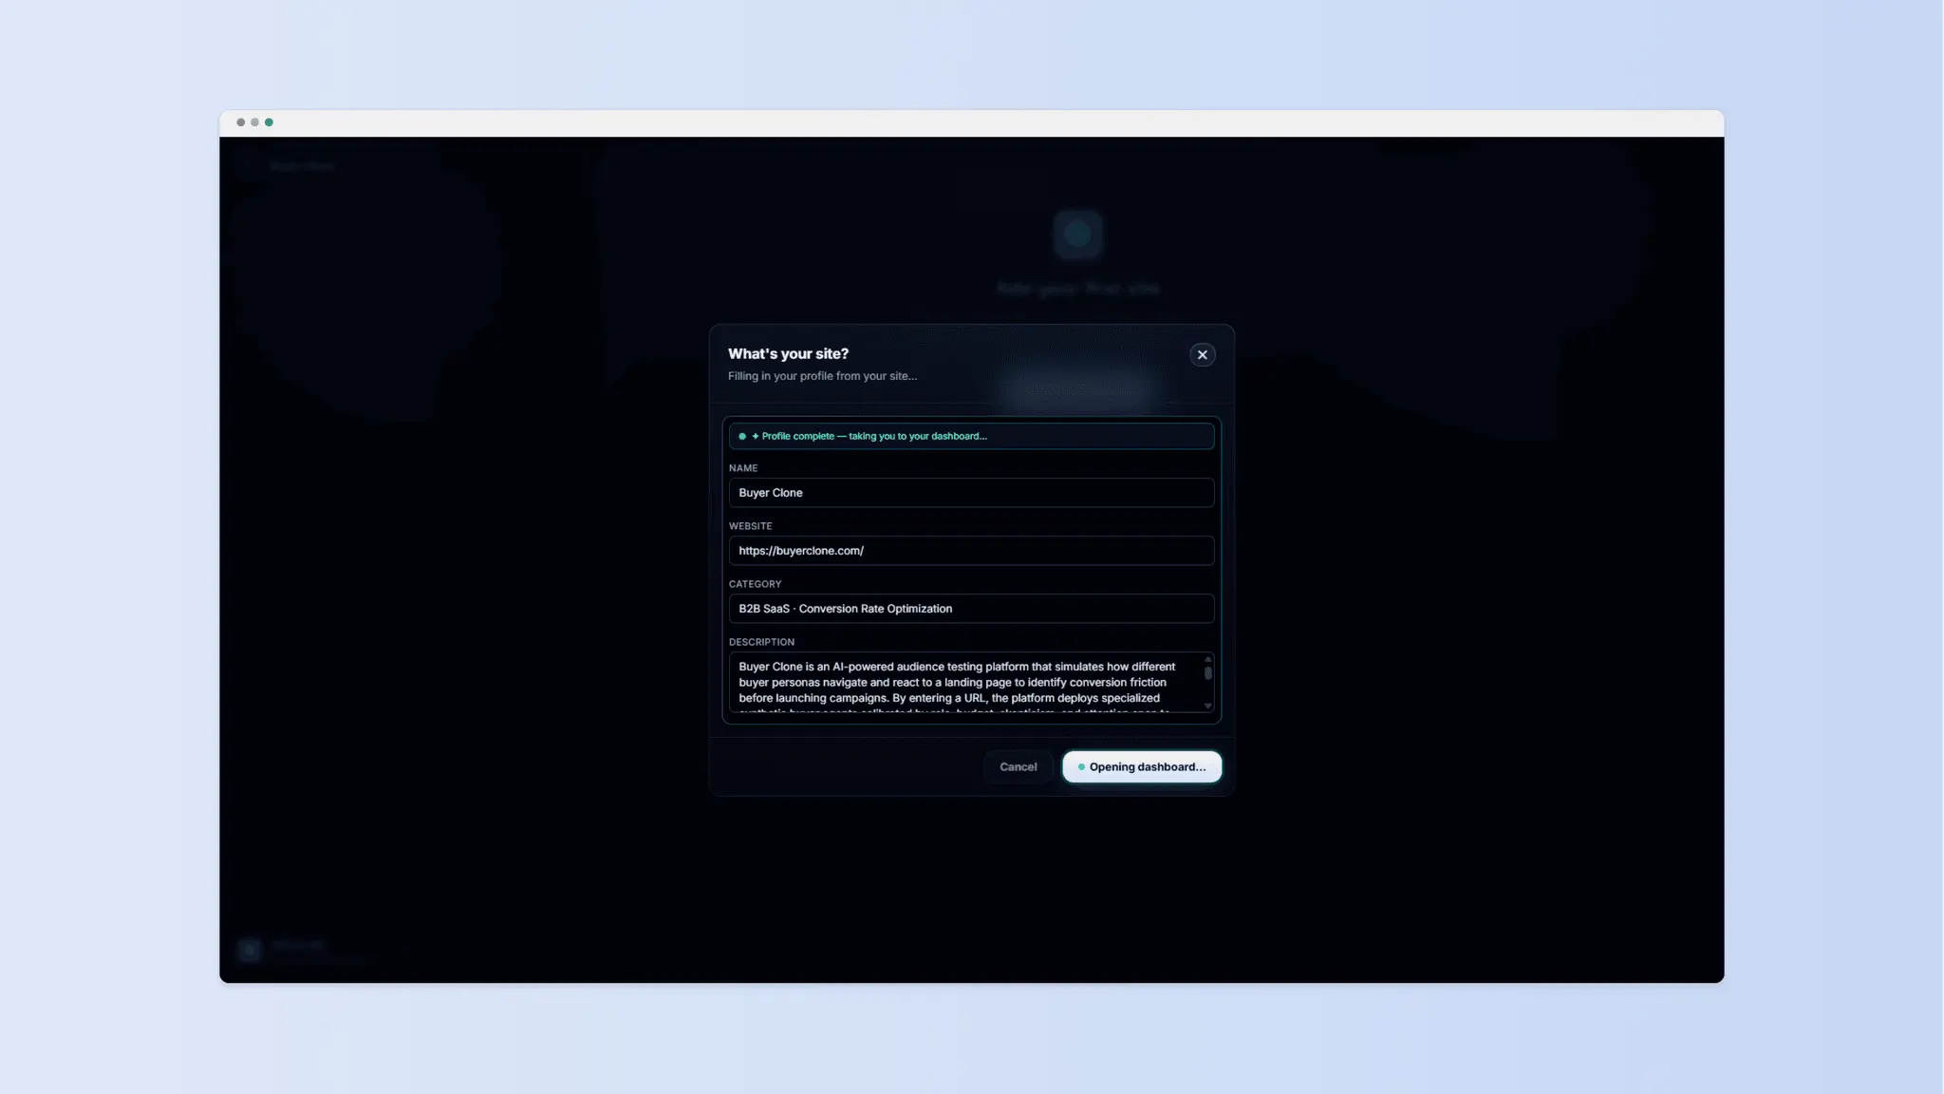Click the NAME field label
Screen dimensions: 1944x1094
[x=742, y=468]
